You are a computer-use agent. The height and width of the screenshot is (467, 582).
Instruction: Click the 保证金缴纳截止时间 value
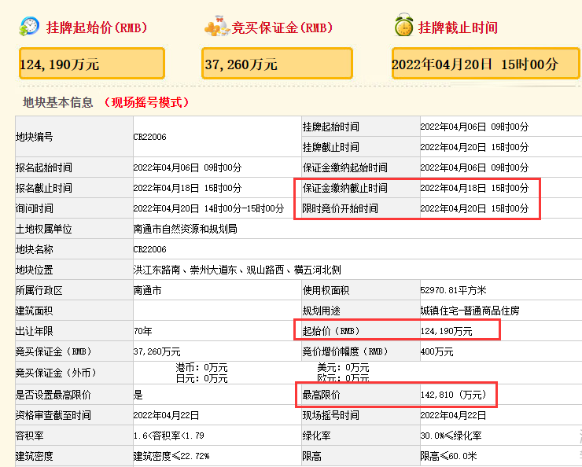(x=474, y=188)
